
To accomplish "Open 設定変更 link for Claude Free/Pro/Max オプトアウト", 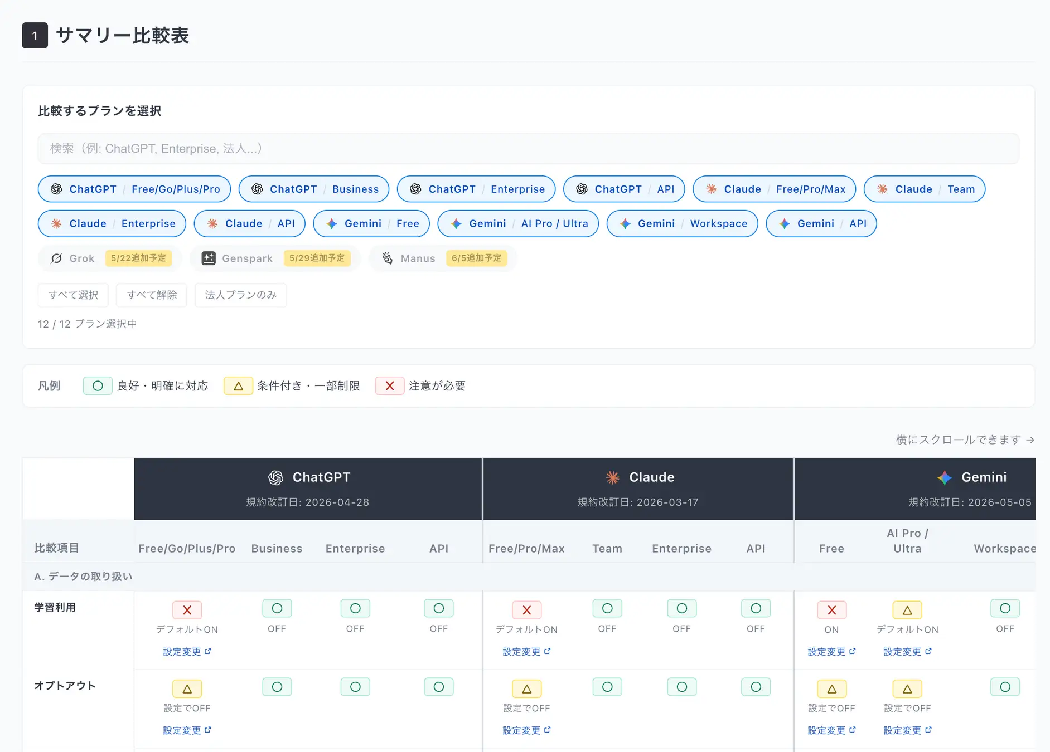I will tap(527, 730).
